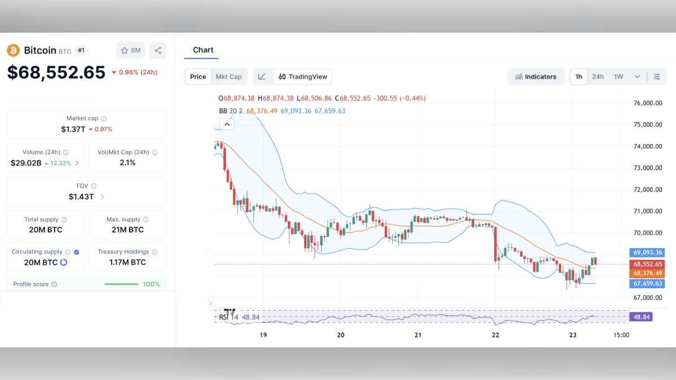Viewport: 676px width, 380px height.
Task: Switch to the Chart tab
Action: point(203,50)
